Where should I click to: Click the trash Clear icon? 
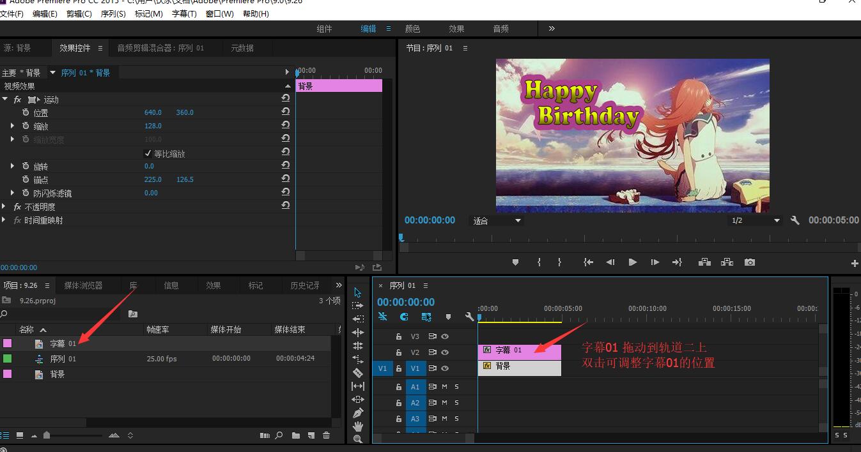pos(327,435)
